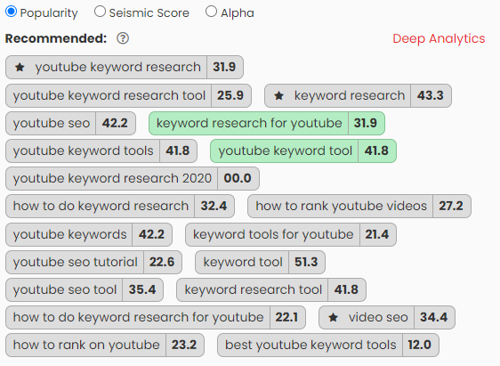Add 'how to do keyword research for youtube' tag

point(156,318)
